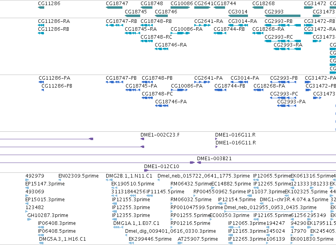Click the CG18268-RA transcript label
The width and height of the screenshot is (336, 245).
[x=268, y=29]
